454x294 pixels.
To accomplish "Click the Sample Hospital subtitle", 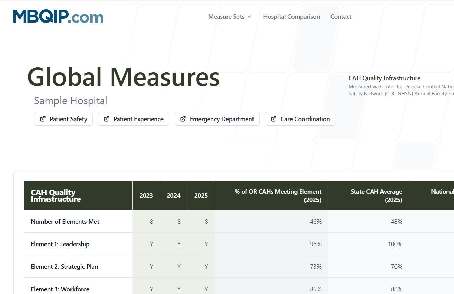I will 70,101.
